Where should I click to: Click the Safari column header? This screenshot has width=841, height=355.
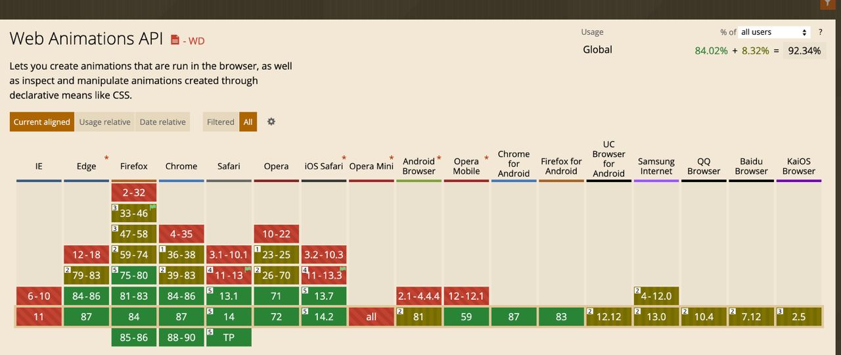click(229, 166)
